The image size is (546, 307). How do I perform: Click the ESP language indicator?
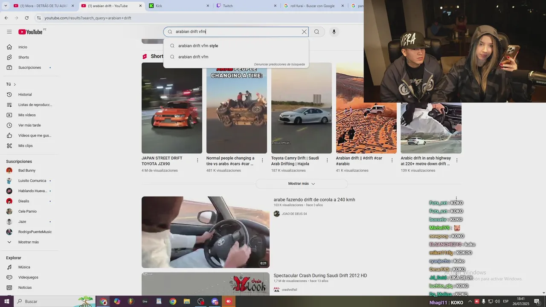[505, 301]
